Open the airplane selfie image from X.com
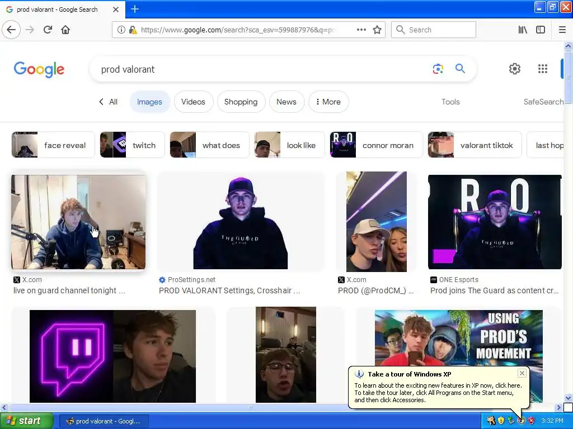Image resolution: width=573 pixels, height=429 pixels. [x=377, y=222]
